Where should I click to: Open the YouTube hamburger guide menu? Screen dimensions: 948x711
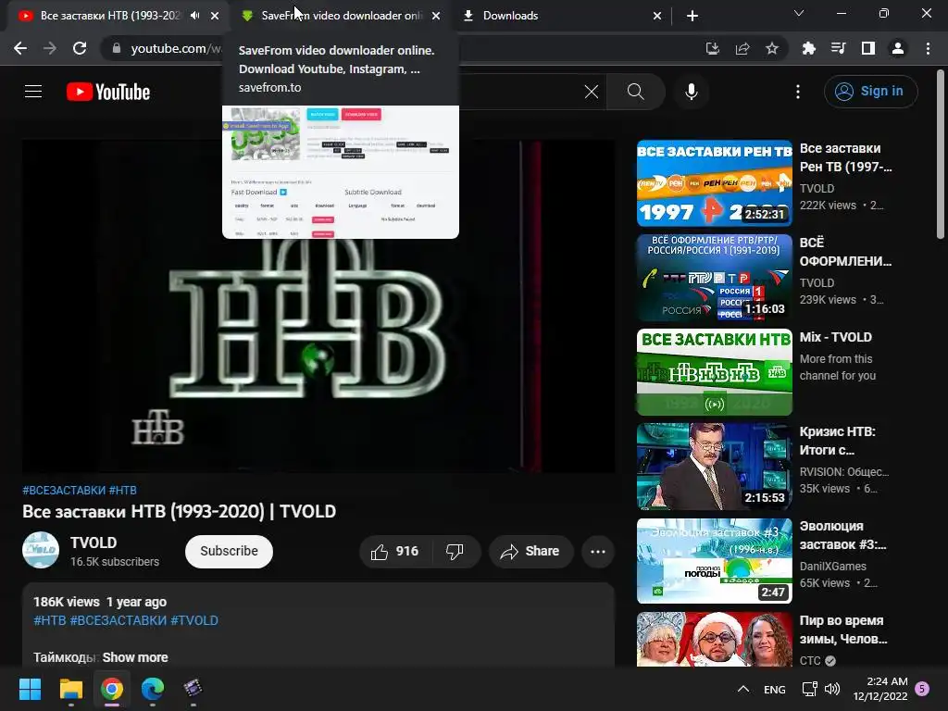click(33, 92)
